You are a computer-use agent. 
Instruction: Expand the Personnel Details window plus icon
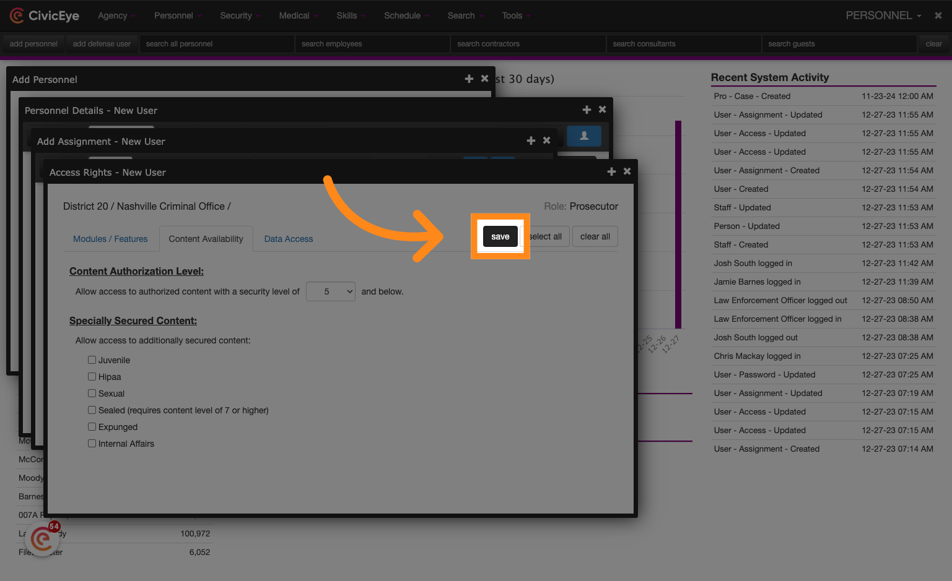point(587,110)
